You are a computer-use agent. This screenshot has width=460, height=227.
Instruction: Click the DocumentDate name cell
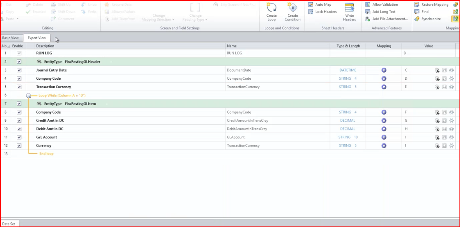click(x=278, y=70)
